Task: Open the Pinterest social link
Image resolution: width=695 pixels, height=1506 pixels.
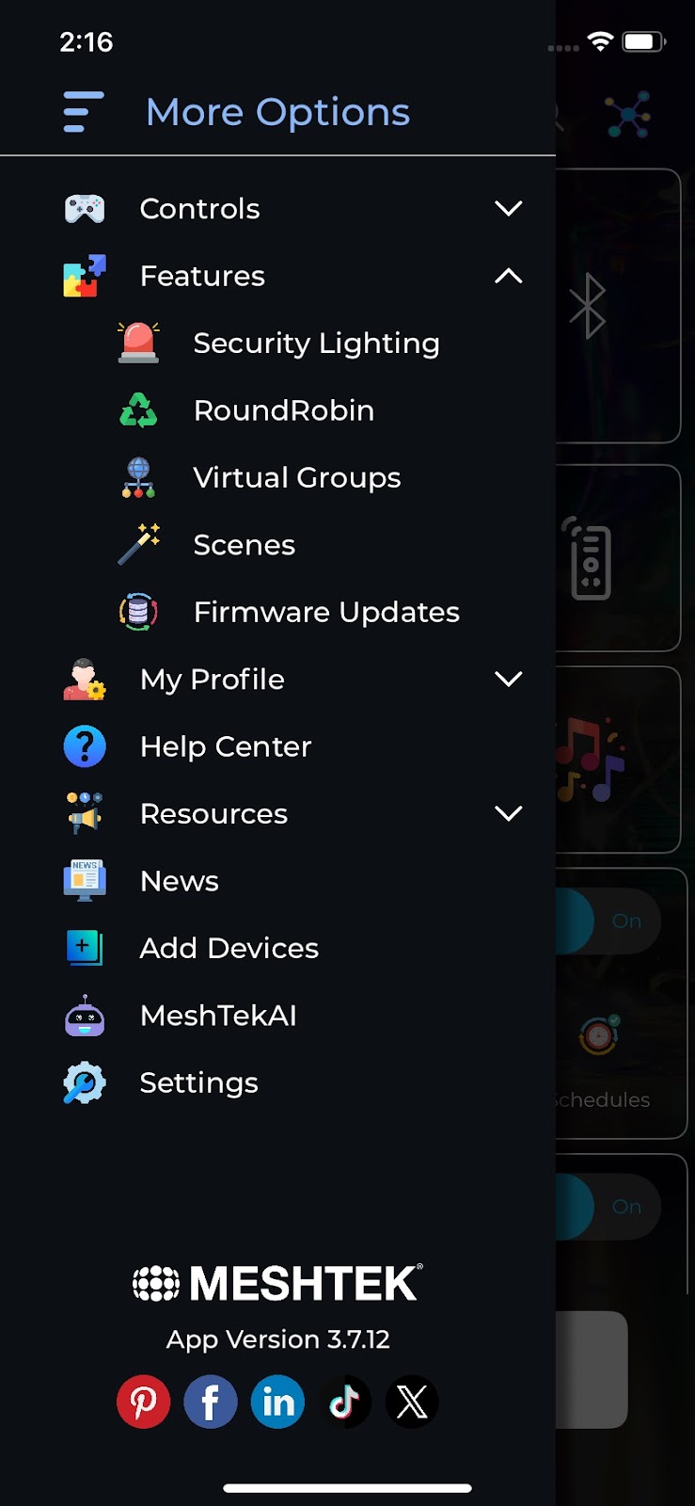Action: (x=143, y=1402)
